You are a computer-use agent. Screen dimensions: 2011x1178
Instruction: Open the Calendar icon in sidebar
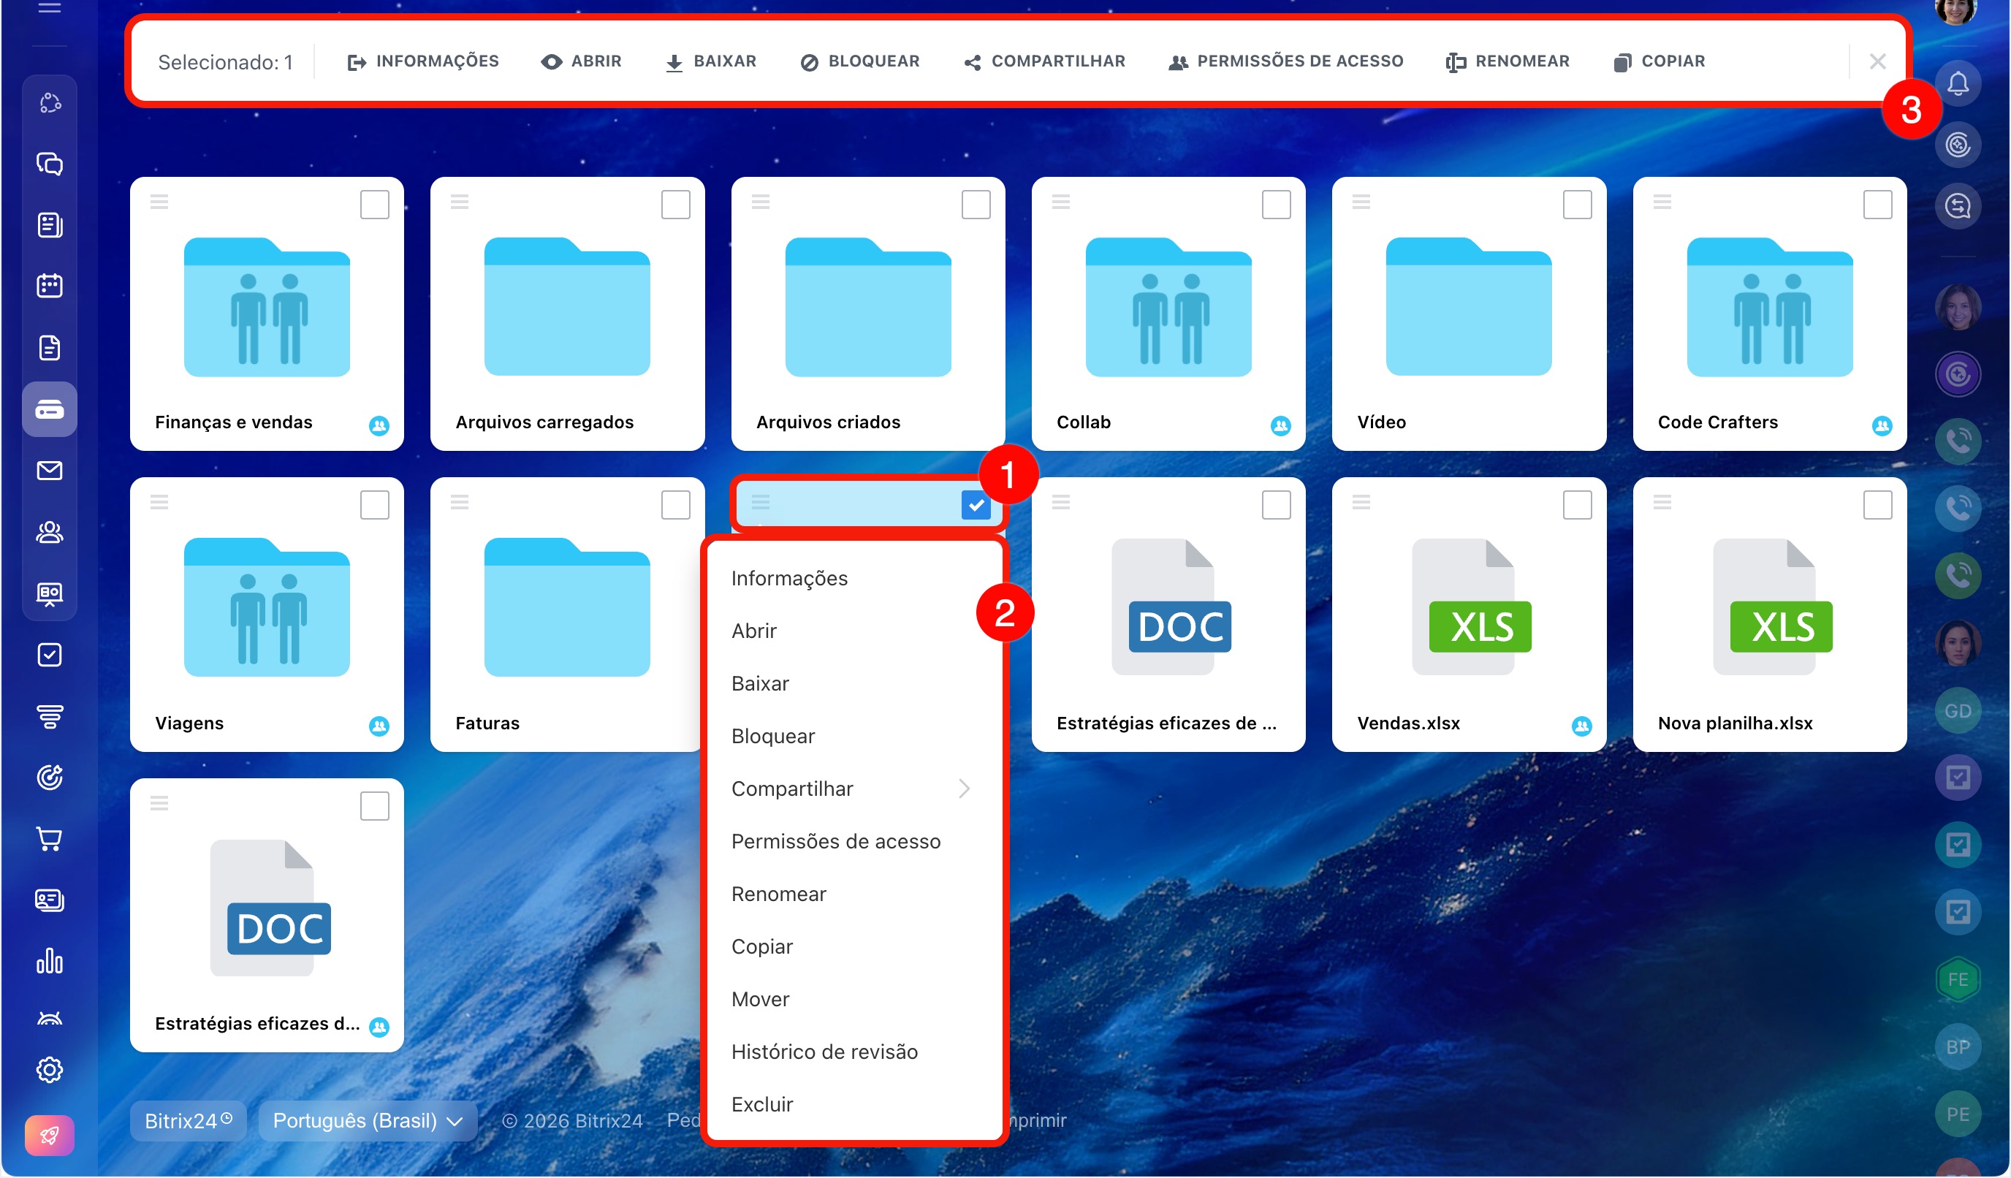50,286
